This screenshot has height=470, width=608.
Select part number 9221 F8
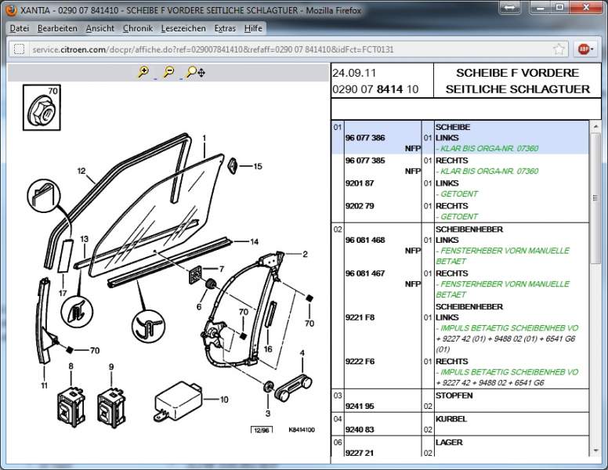pos(360,317)
